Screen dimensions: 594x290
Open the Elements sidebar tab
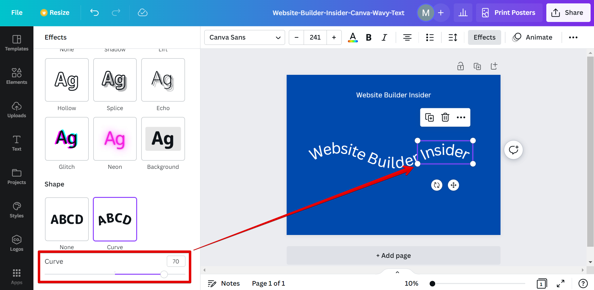(x=17, y=76)
